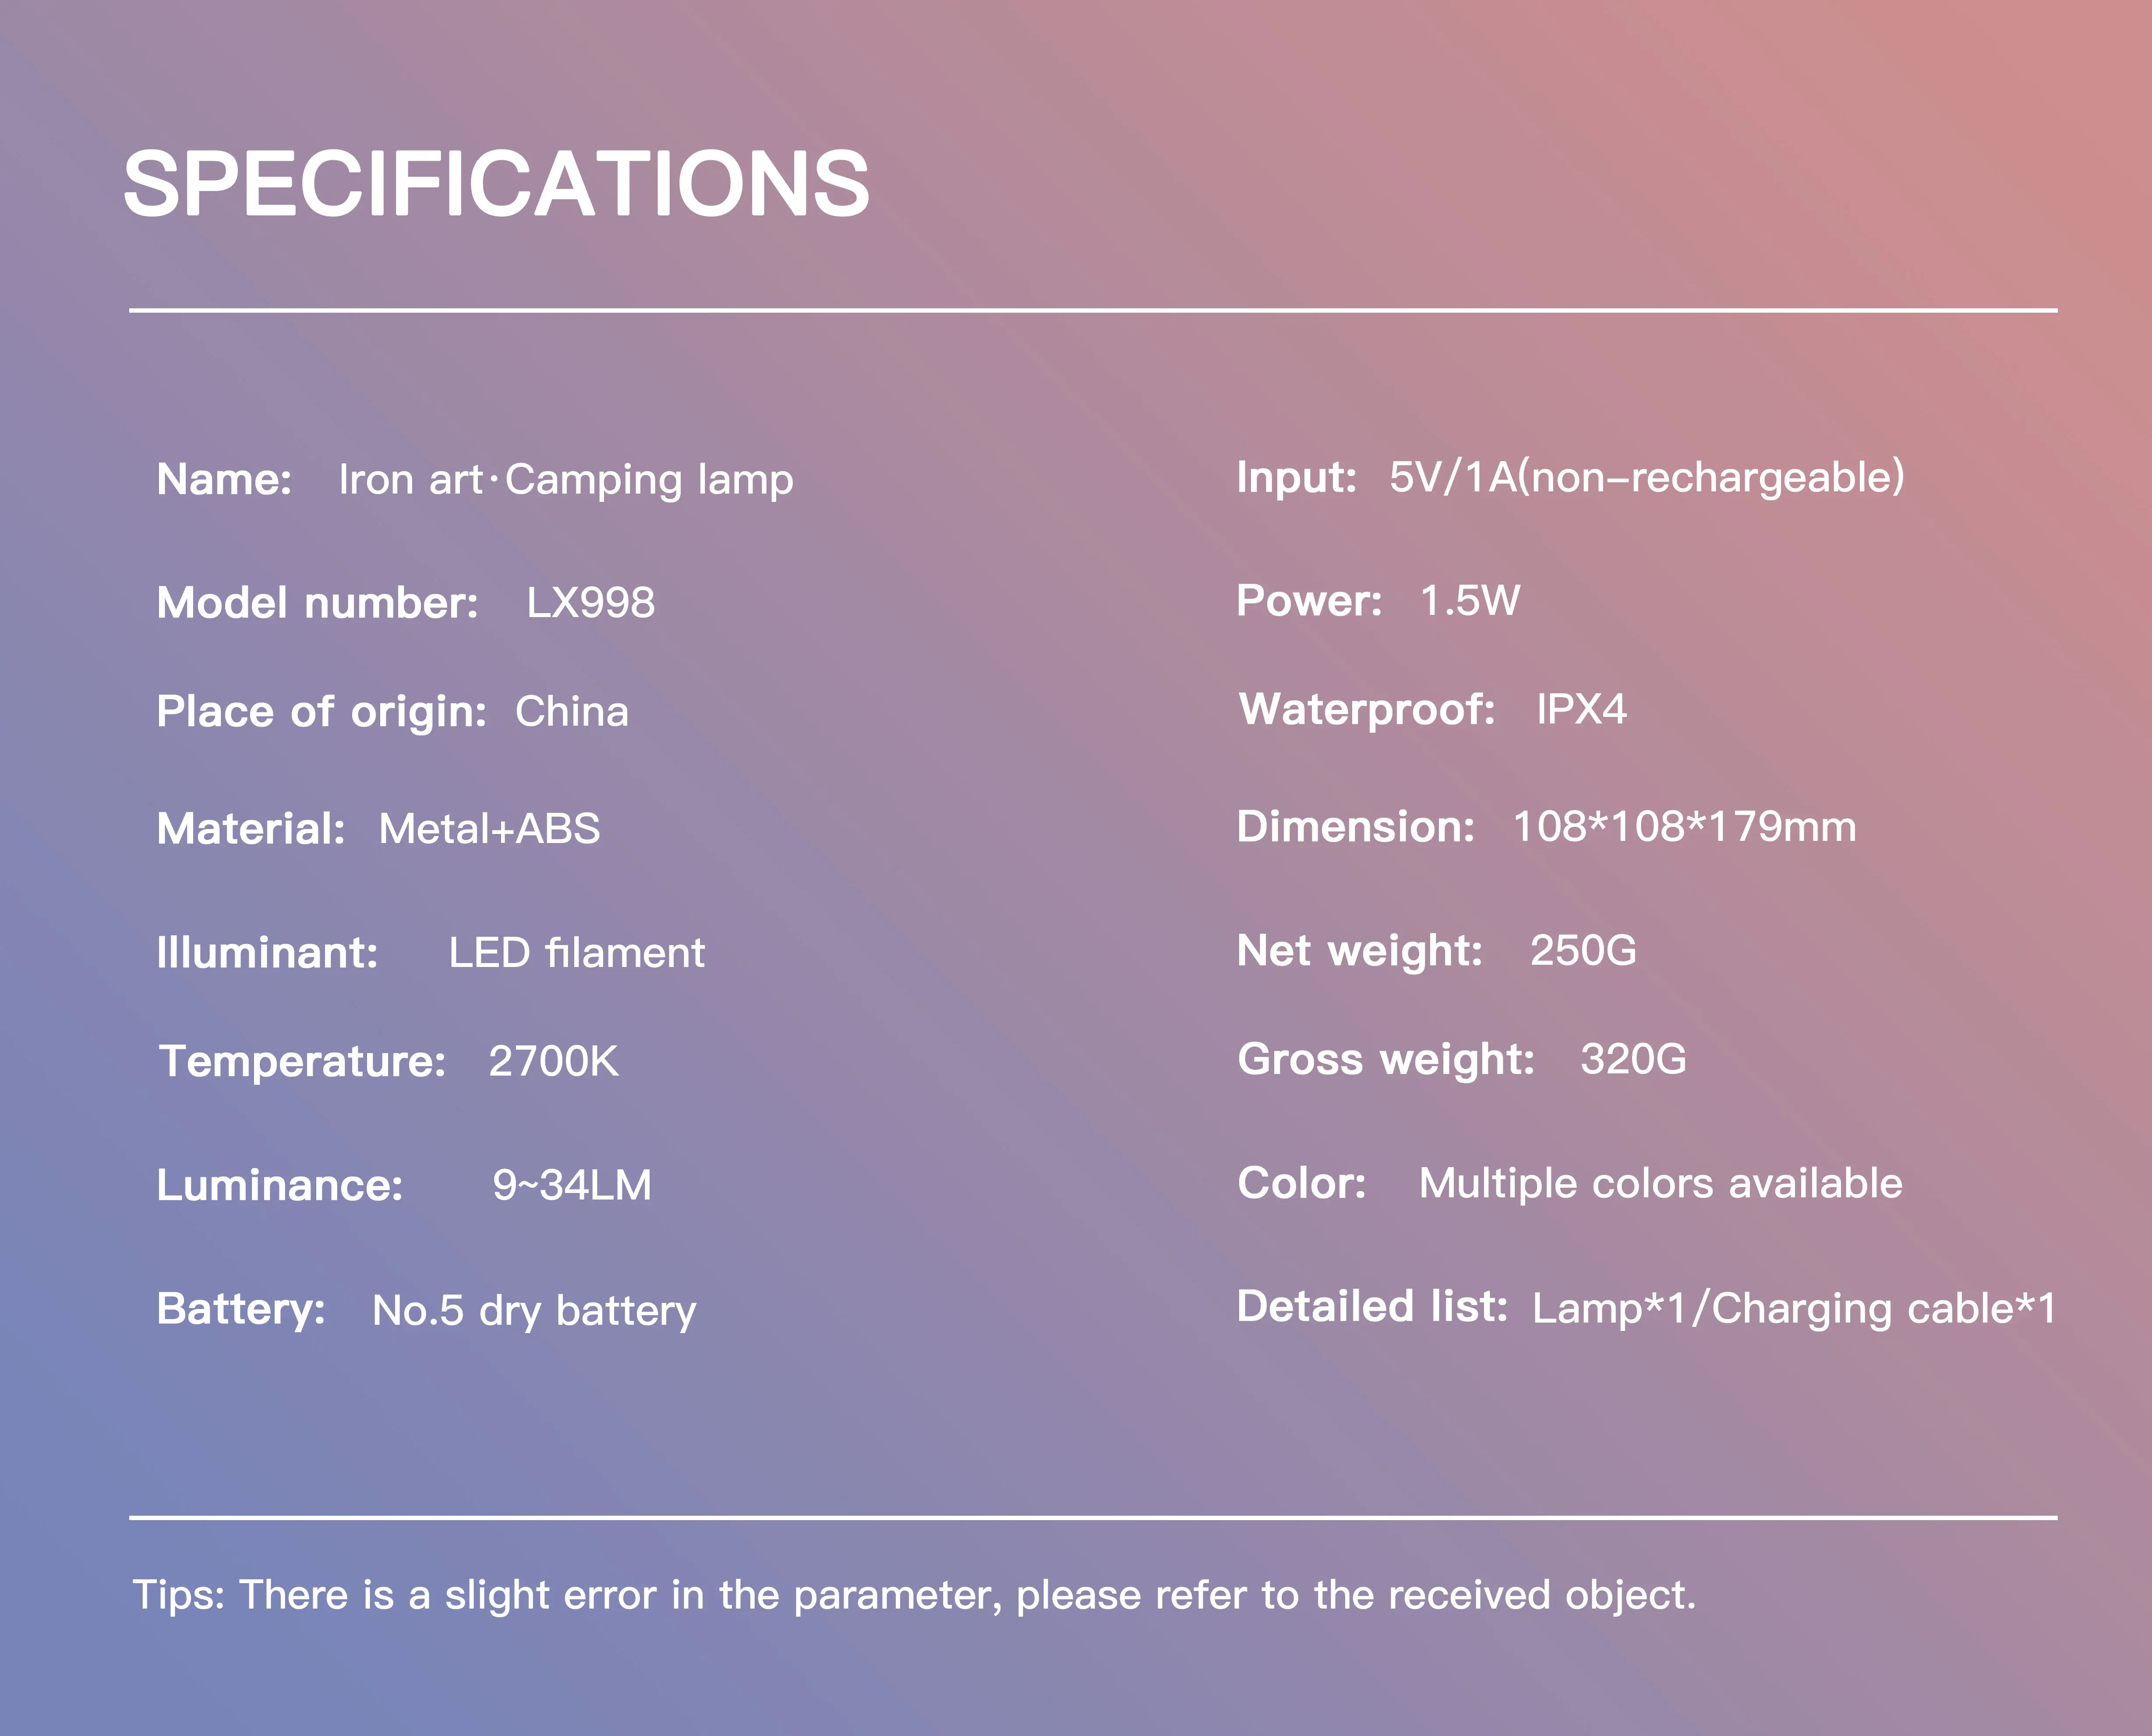
Task: Click the '5V/1A(non-rechargeable)' input value
Action: click(1646, 477)
